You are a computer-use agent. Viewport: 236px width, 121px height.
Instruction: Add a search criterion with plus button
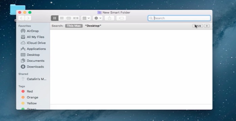click(x=207, y=26)
